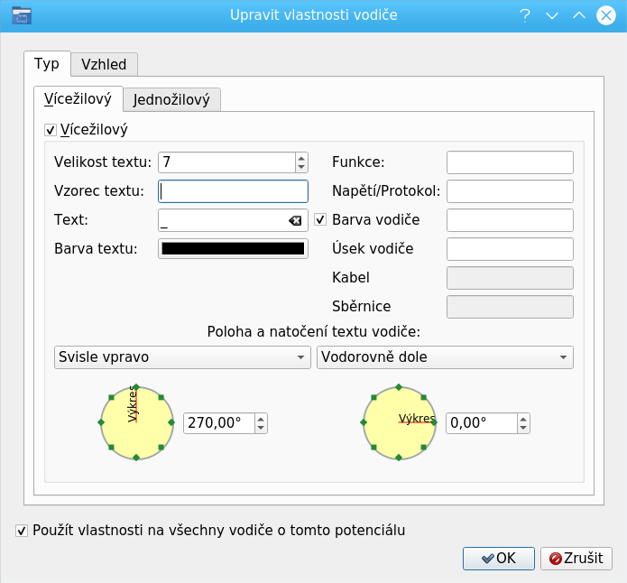Decrease Velikost textu with the down arrow

pos(300,167)
